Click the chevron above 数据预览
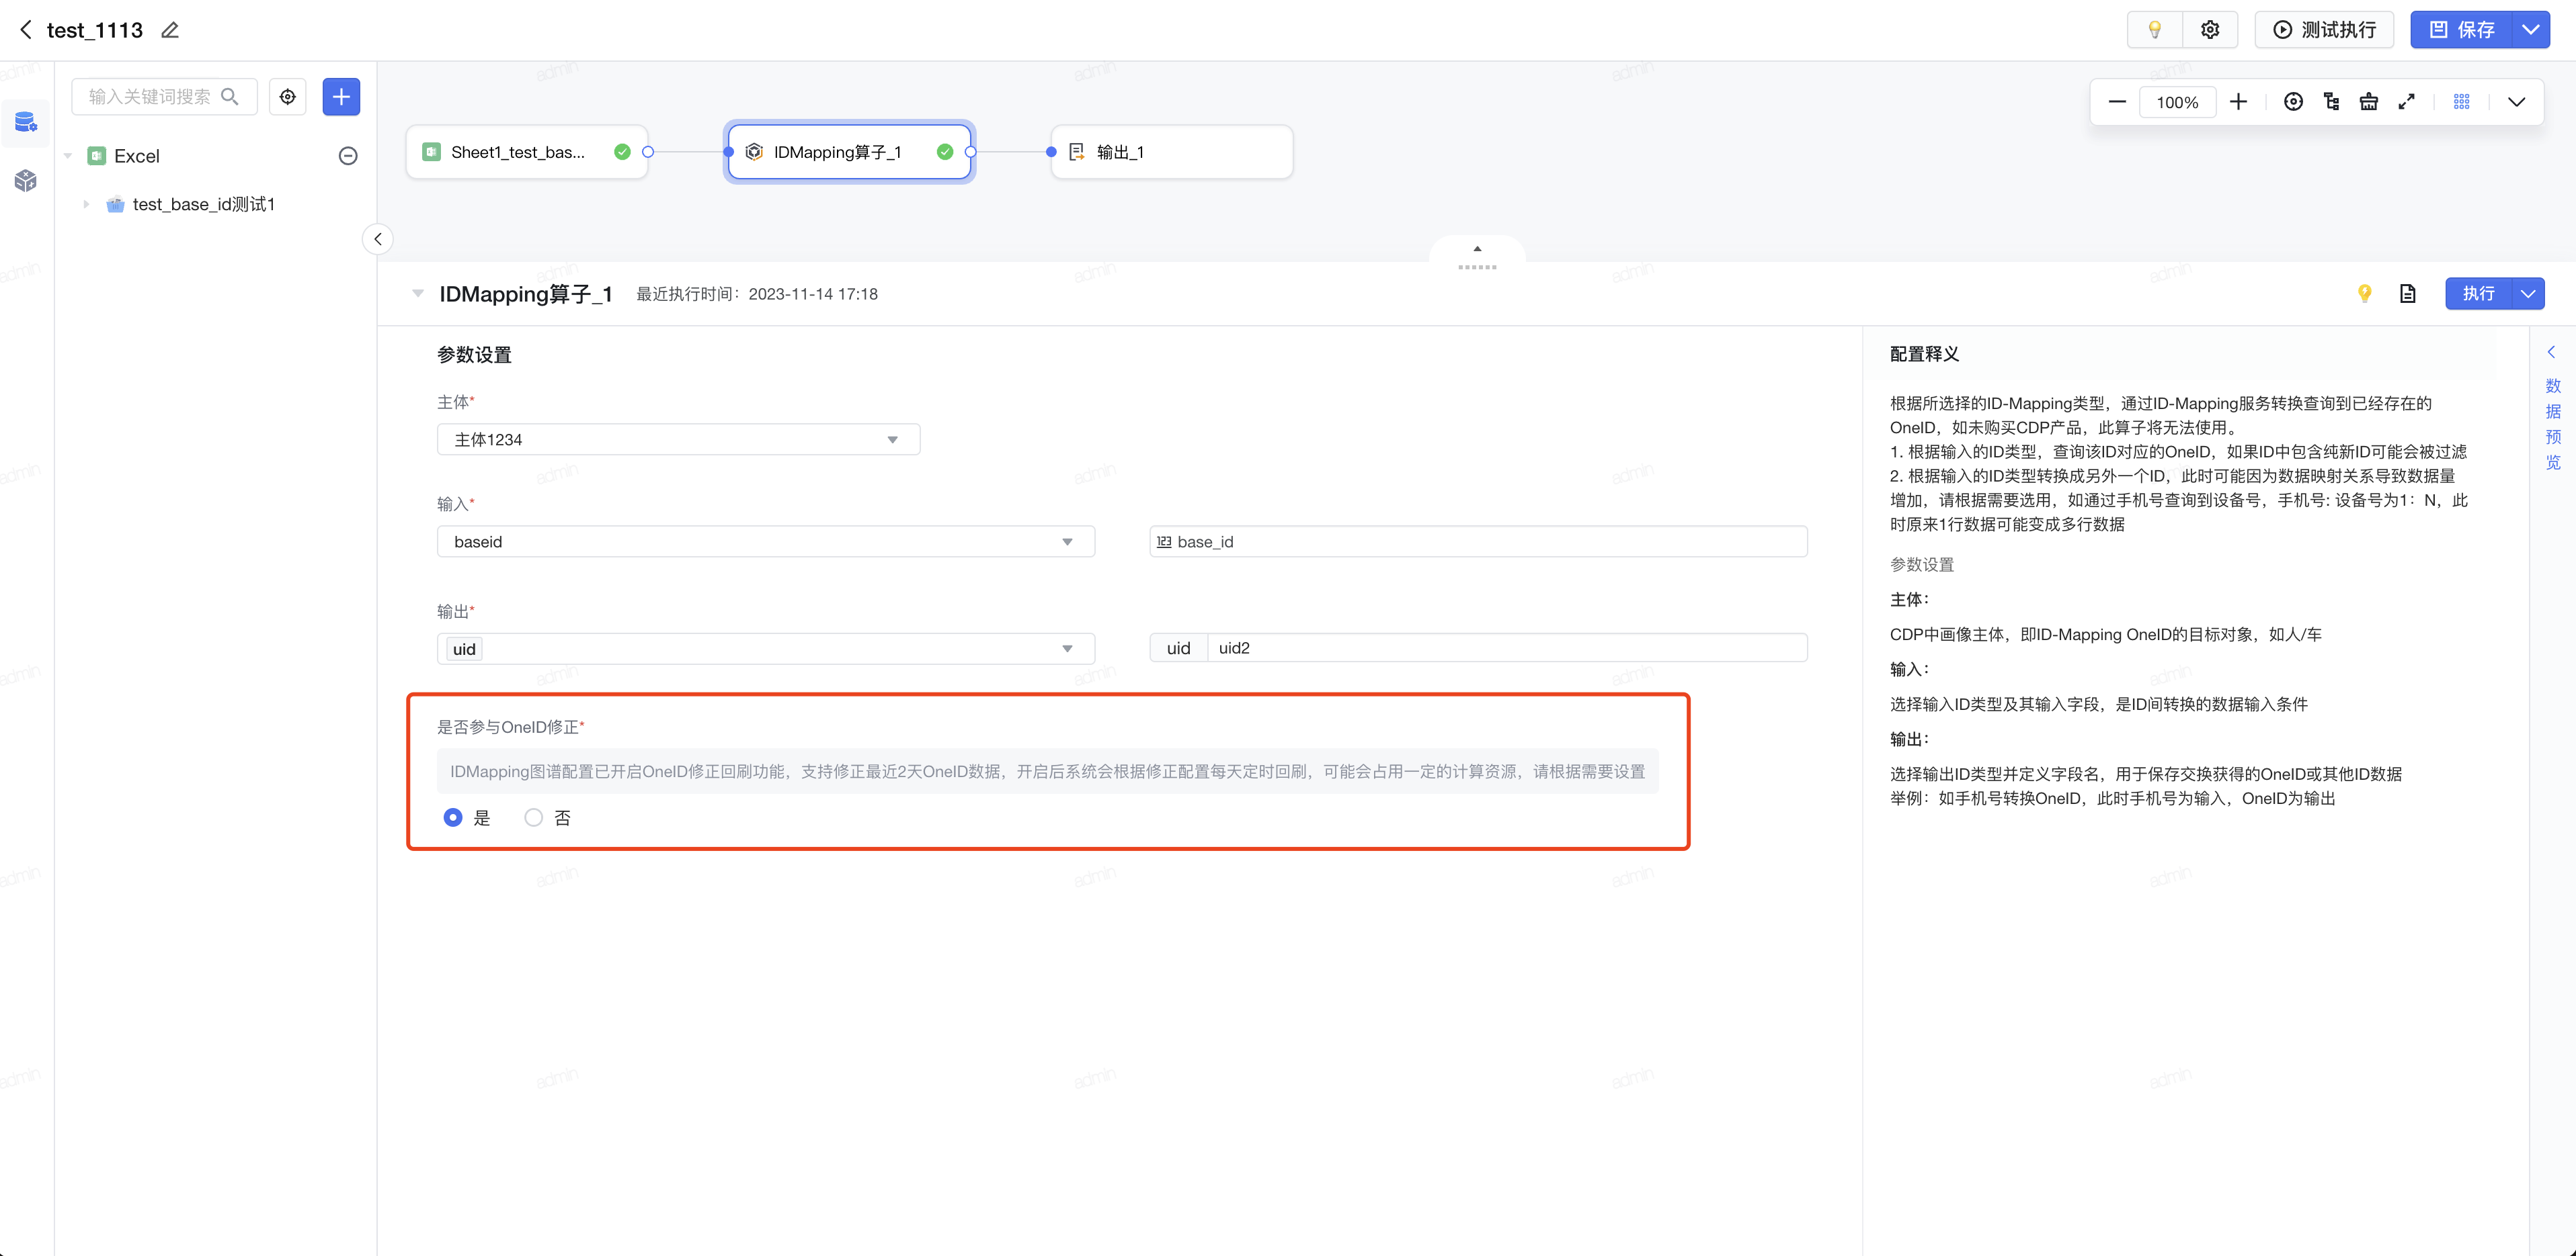 pyautogui.click(x=2552, y=352)
